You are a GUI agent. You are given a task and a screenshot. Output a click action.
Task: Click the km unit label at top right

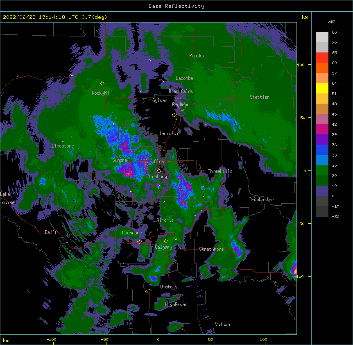coord(305,17)
